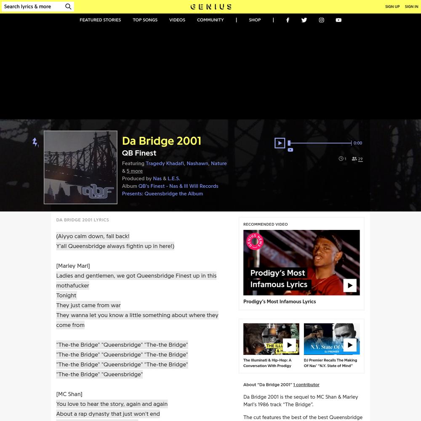
Task: Click lyric 'About a rap dynasty that just won't end'
Action: 108,414
